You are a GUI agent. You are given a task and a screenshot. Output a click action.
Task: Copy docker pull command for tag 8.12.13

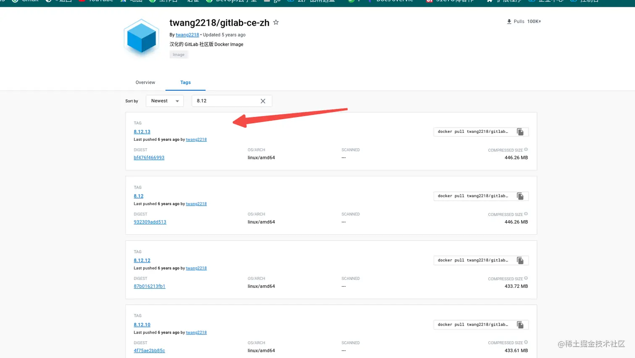coord(520,132)
